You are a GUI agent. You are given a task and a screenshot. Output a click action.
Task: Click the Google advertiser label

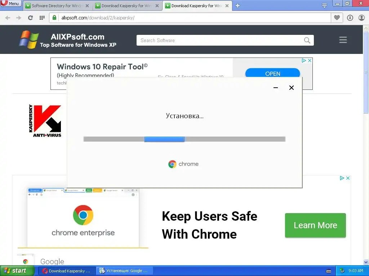(x=52, y=262)
